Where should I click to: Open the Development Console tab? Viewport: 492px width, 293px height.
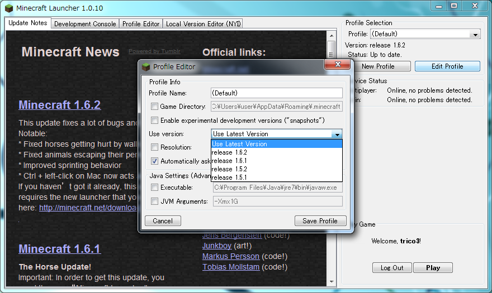coord(85,24)
